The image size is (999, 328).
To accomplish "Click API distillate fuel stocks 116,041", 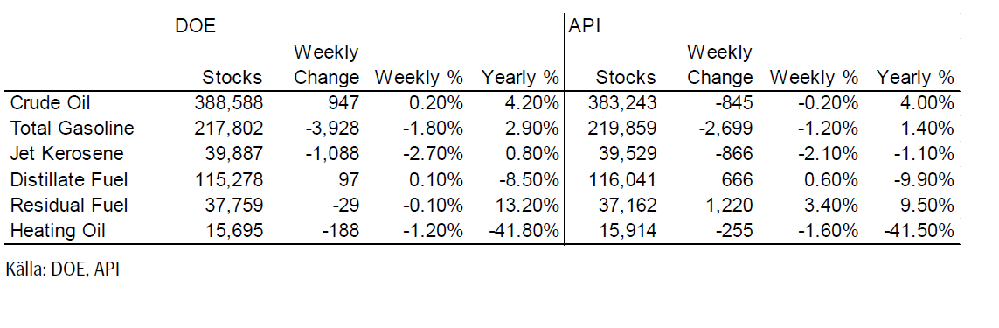I will [x=622, y=180].
